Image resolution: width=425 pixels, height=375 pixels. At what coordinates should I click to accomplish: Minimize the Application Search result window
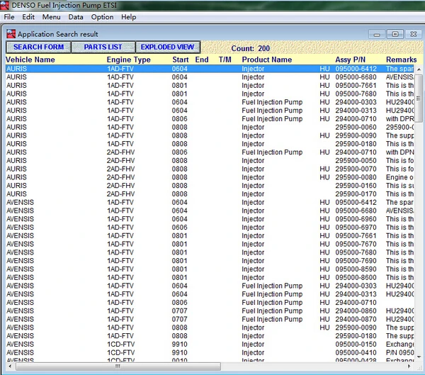pyautogui.click(x=377, y=35)
